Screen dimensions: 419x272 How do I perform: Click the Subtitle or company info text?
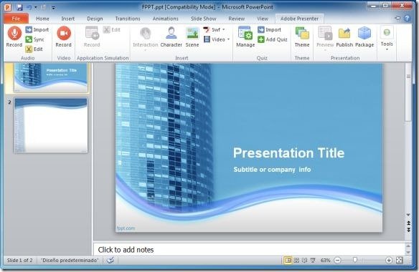[272, 170]
